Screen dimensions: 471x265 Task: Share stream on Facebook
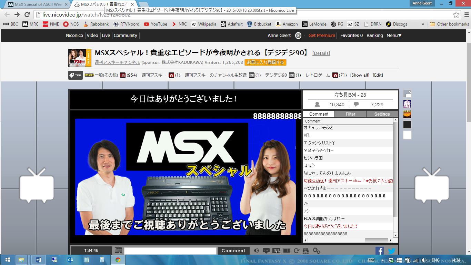click(380, 251)
